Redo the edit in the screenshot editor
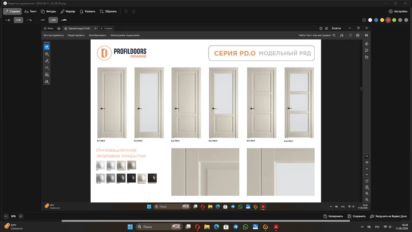The height and width of the screenshot is (232, 412). coord(133,12)
